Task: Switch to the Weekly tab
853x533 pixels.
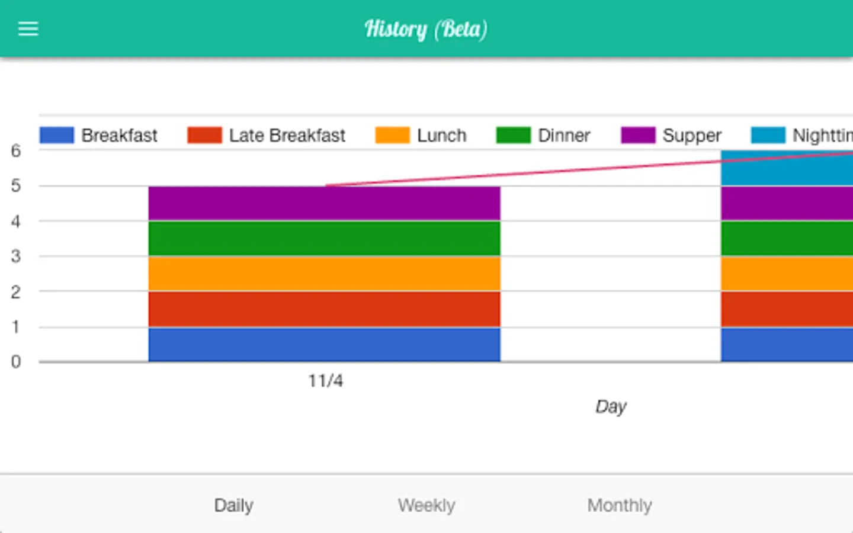Action: click(426, 505)
